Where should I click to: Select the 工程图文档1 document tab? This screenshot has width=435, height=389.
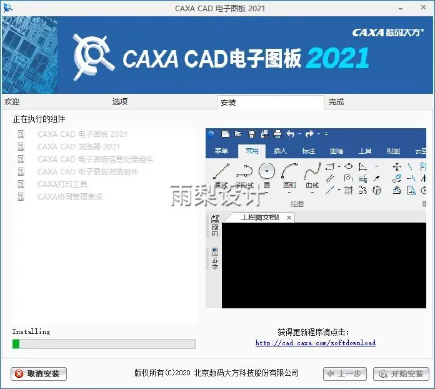[x=259, y=218]
